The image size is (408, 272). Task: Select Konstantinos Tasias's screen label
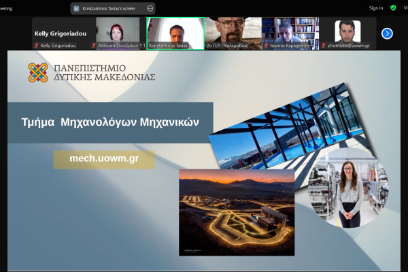pos(109,9)
